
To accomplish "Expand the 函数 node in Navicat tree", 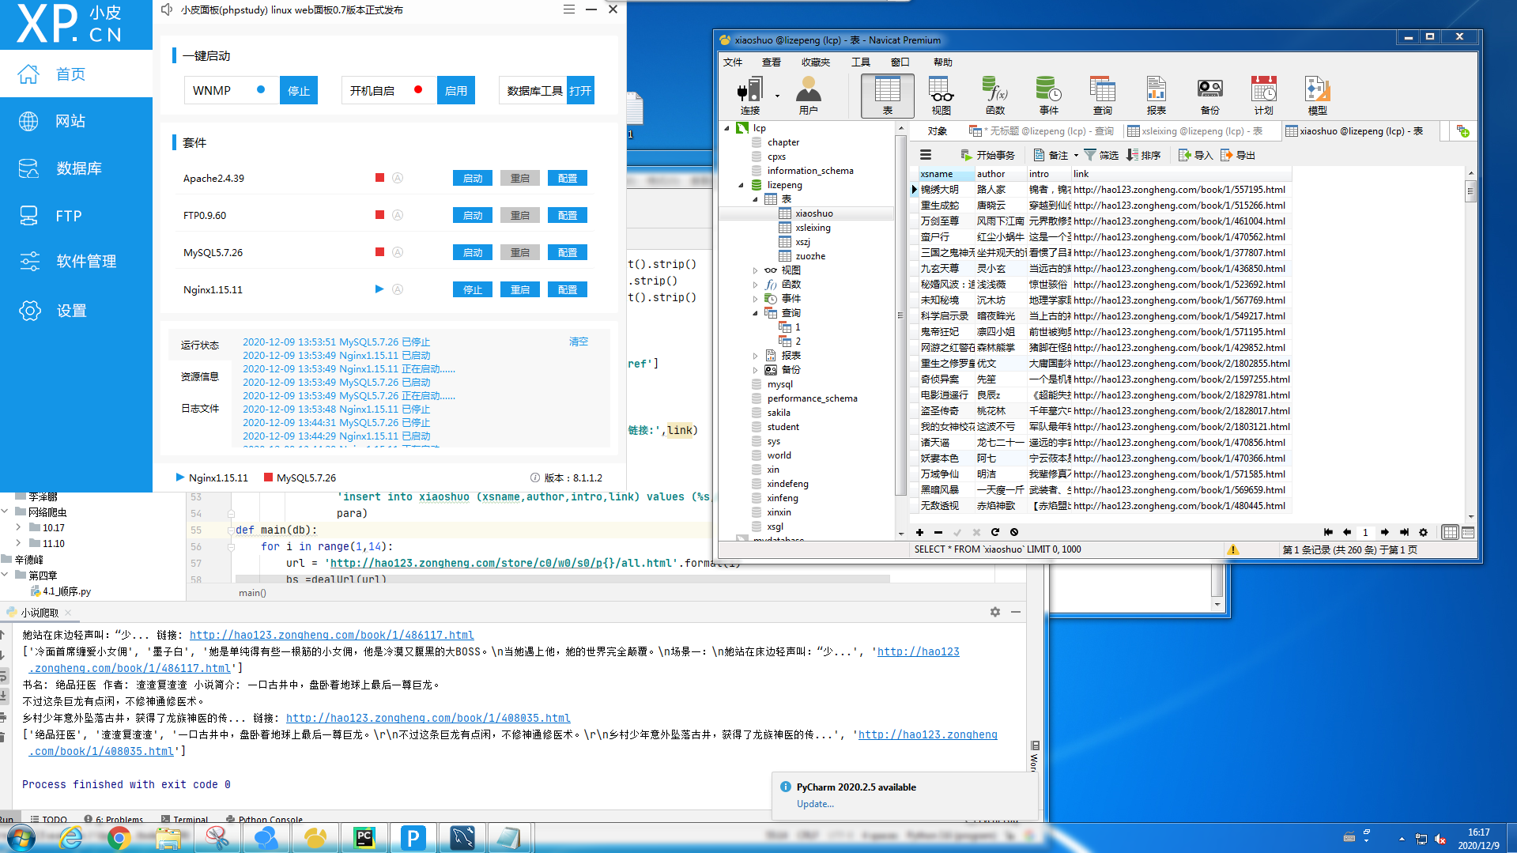I will [756, 285].
